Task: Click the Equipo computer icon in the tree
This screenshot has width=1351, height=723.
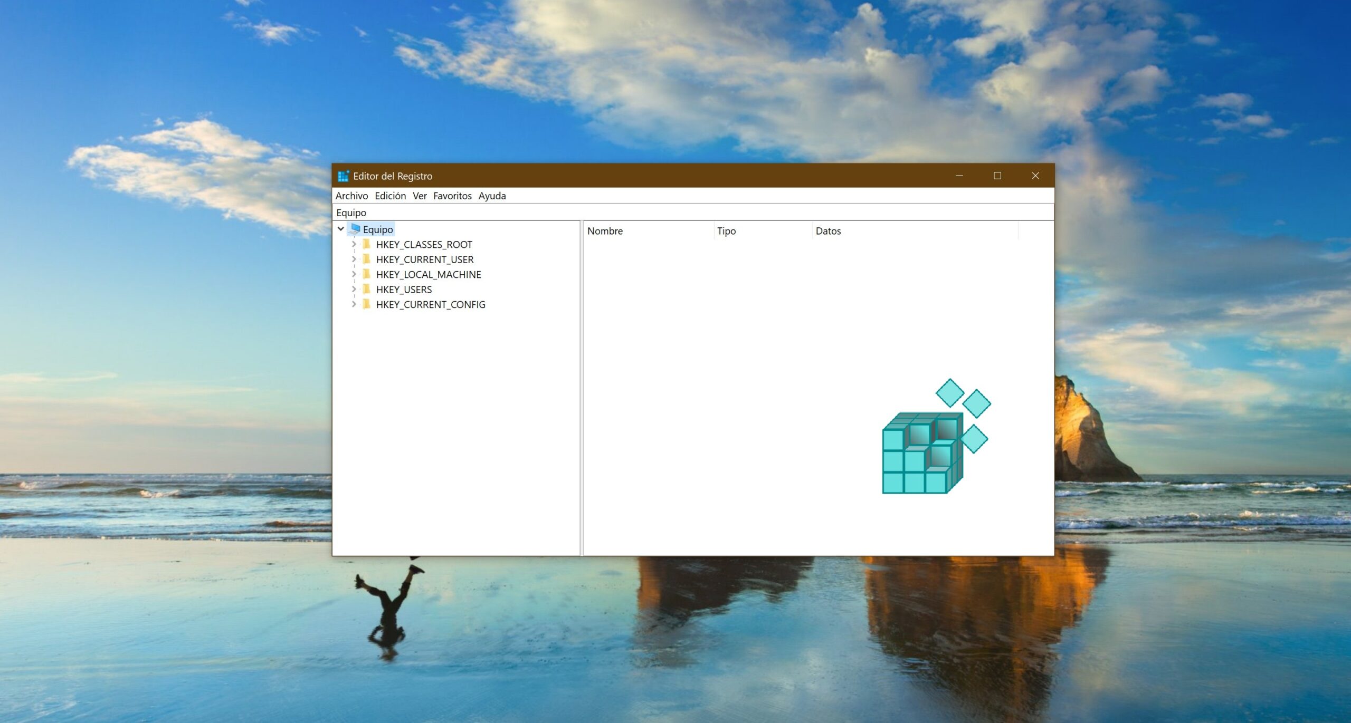Action: (355, 229)
